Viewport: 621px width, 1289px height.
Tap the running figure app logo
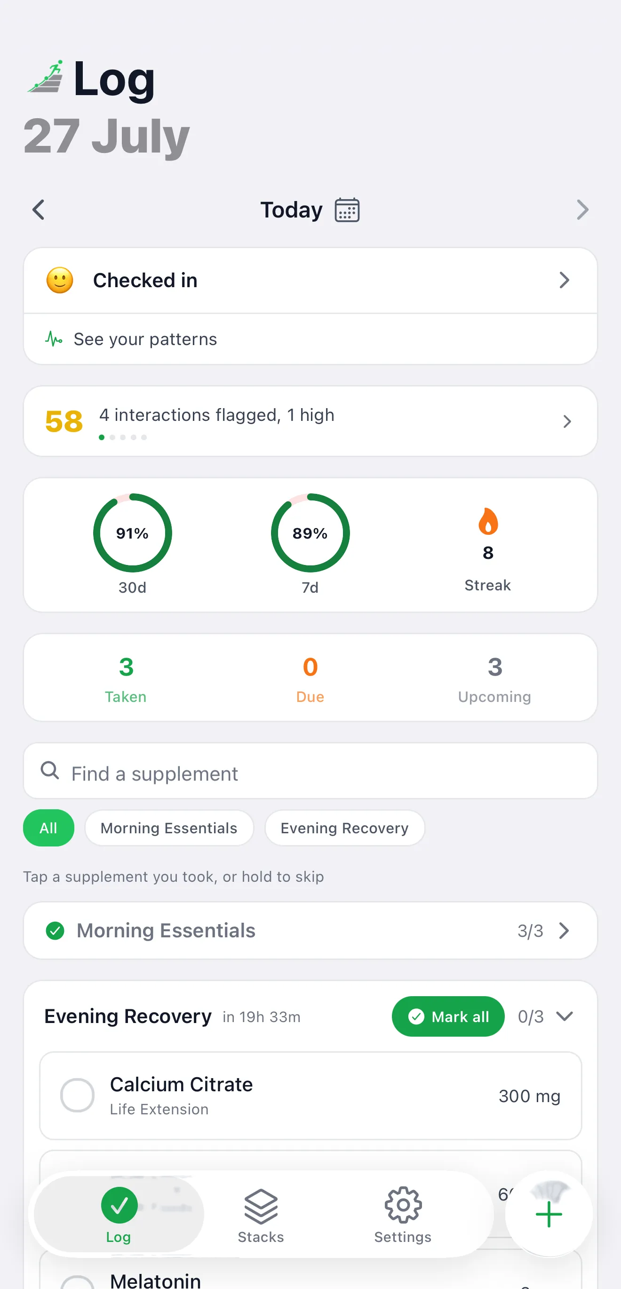pos(46,77)
